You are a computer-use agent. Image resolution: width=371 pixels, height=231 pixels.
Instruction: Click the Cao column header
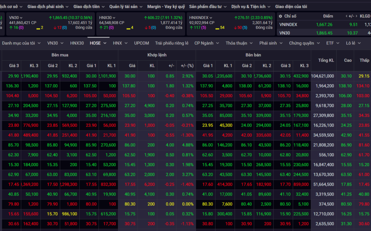click(x=348, y=60)
